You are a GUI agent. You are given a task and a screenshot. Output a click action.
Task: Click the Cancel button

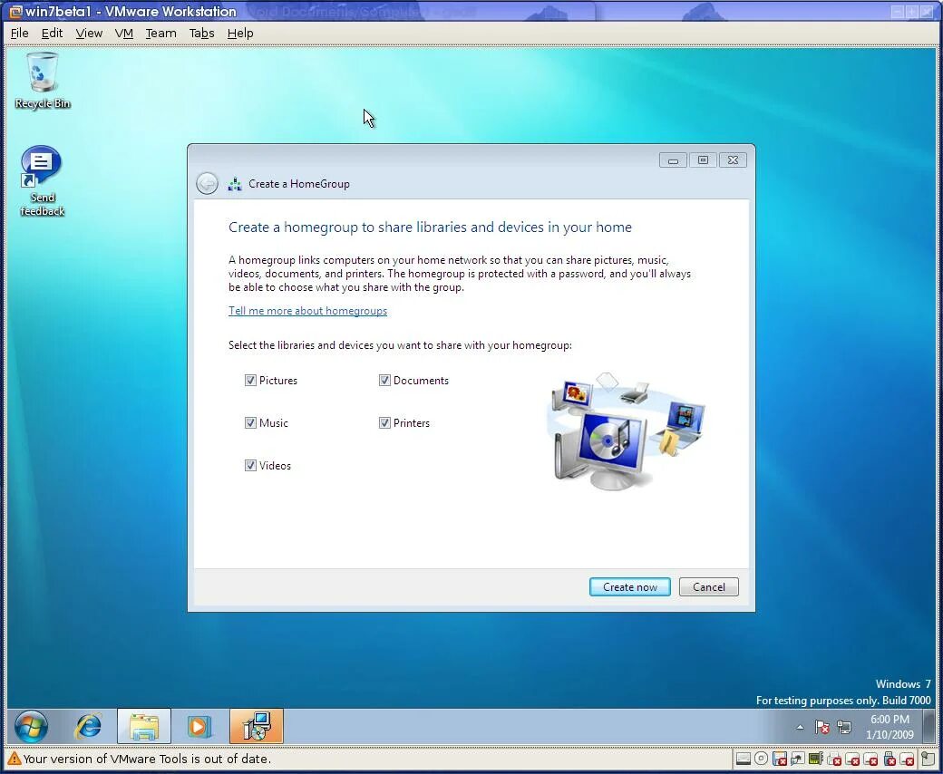coord(708,587)
